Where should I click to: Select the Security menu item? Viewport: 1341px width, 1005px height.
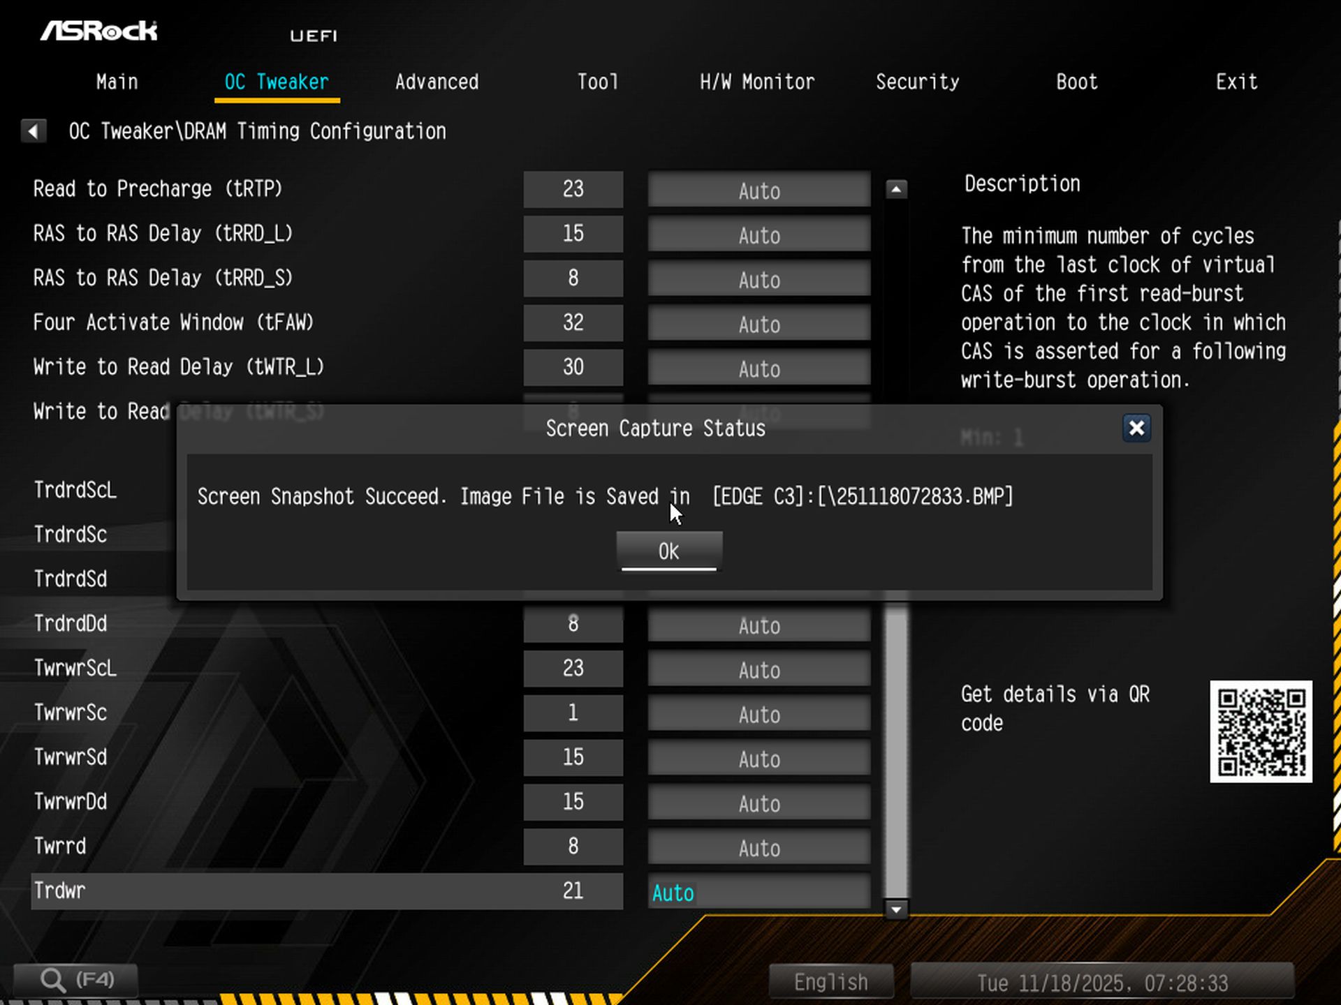[x=918, y=82]
